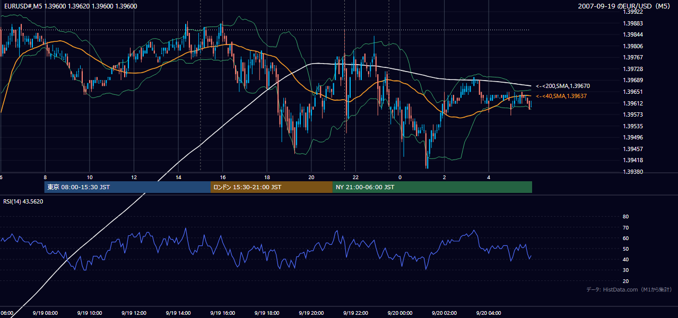Select the 2007-09-19 EUR/USD (M5) chart title

click(x=624, y=6)
